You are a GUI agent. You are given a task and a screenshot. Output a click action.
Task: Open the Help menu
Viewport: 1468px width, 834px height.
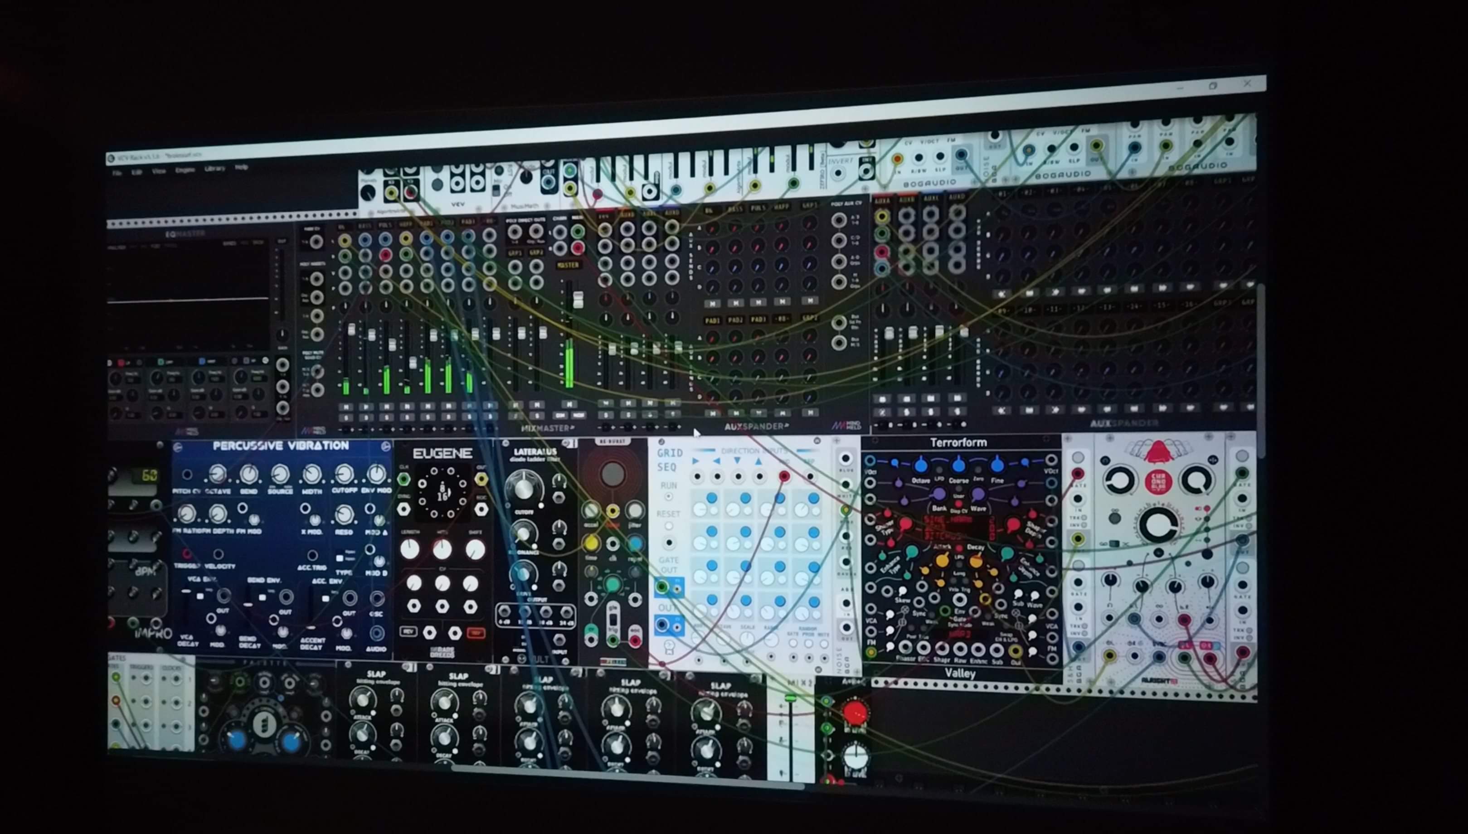coord(242,167)
